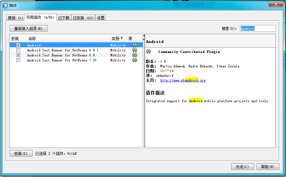Click the version value 1.8
This screenshot has width=286, height=177.
pyautogui.click(x=163, y=61)
